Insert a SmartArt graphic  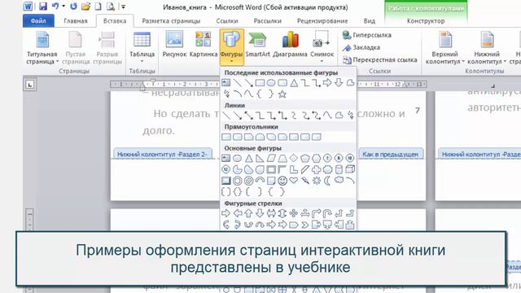coord(257,45)
